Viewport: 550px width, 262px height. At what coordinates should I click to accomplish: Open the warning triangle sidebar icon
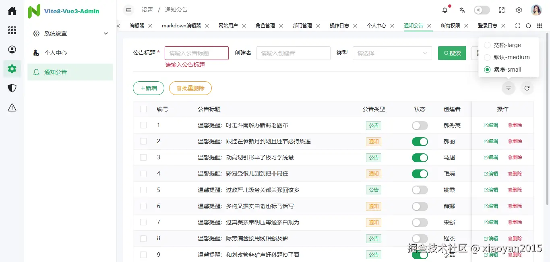[12, 107]
